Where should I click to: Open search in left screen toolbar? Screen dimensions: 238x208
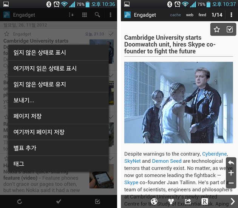[x=97, y=15]
